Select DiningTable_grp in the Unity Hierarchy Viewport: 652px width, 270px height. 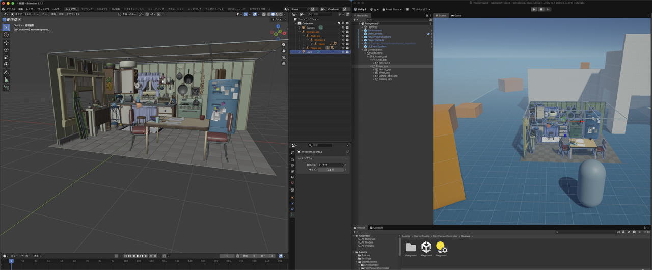pyautogui.click(x=388, y=76)
